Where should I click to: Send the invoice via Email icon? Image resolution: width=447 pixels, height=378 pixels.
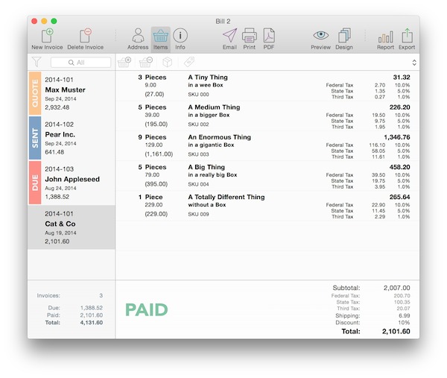(229, 35)
